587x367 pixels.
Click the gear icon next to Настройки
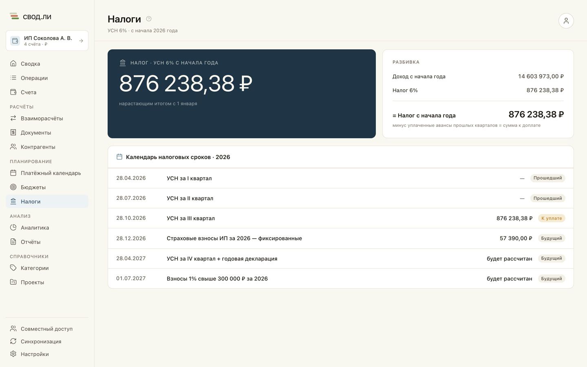13,354
